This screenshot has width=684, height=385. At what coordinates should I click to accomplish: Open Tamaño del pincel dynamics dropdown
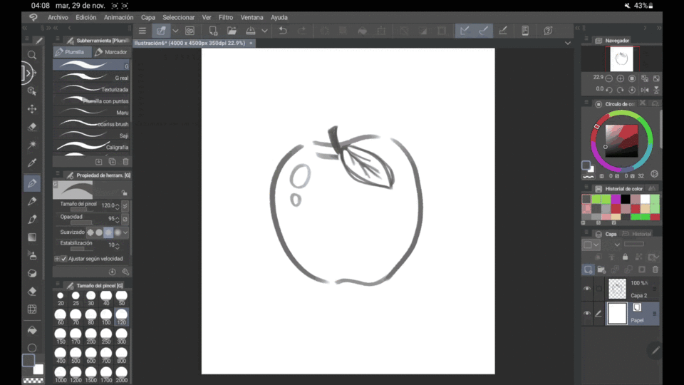(x=125, y=205)
